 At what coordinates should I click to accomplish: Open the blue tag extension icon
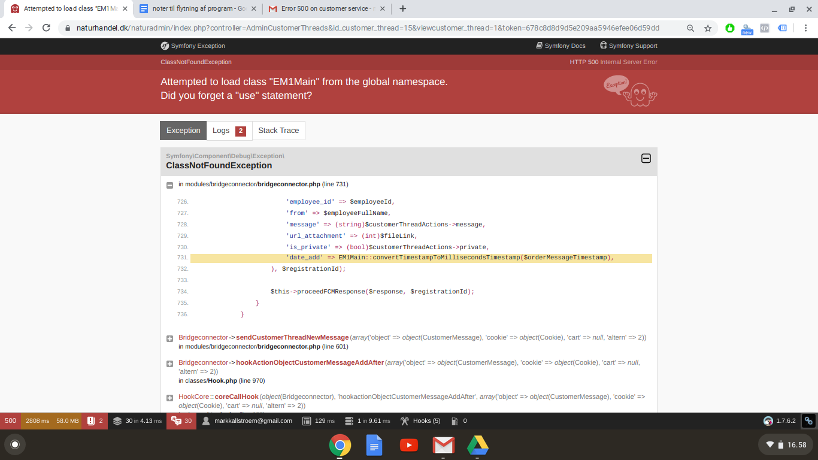[x=782, y=28]
